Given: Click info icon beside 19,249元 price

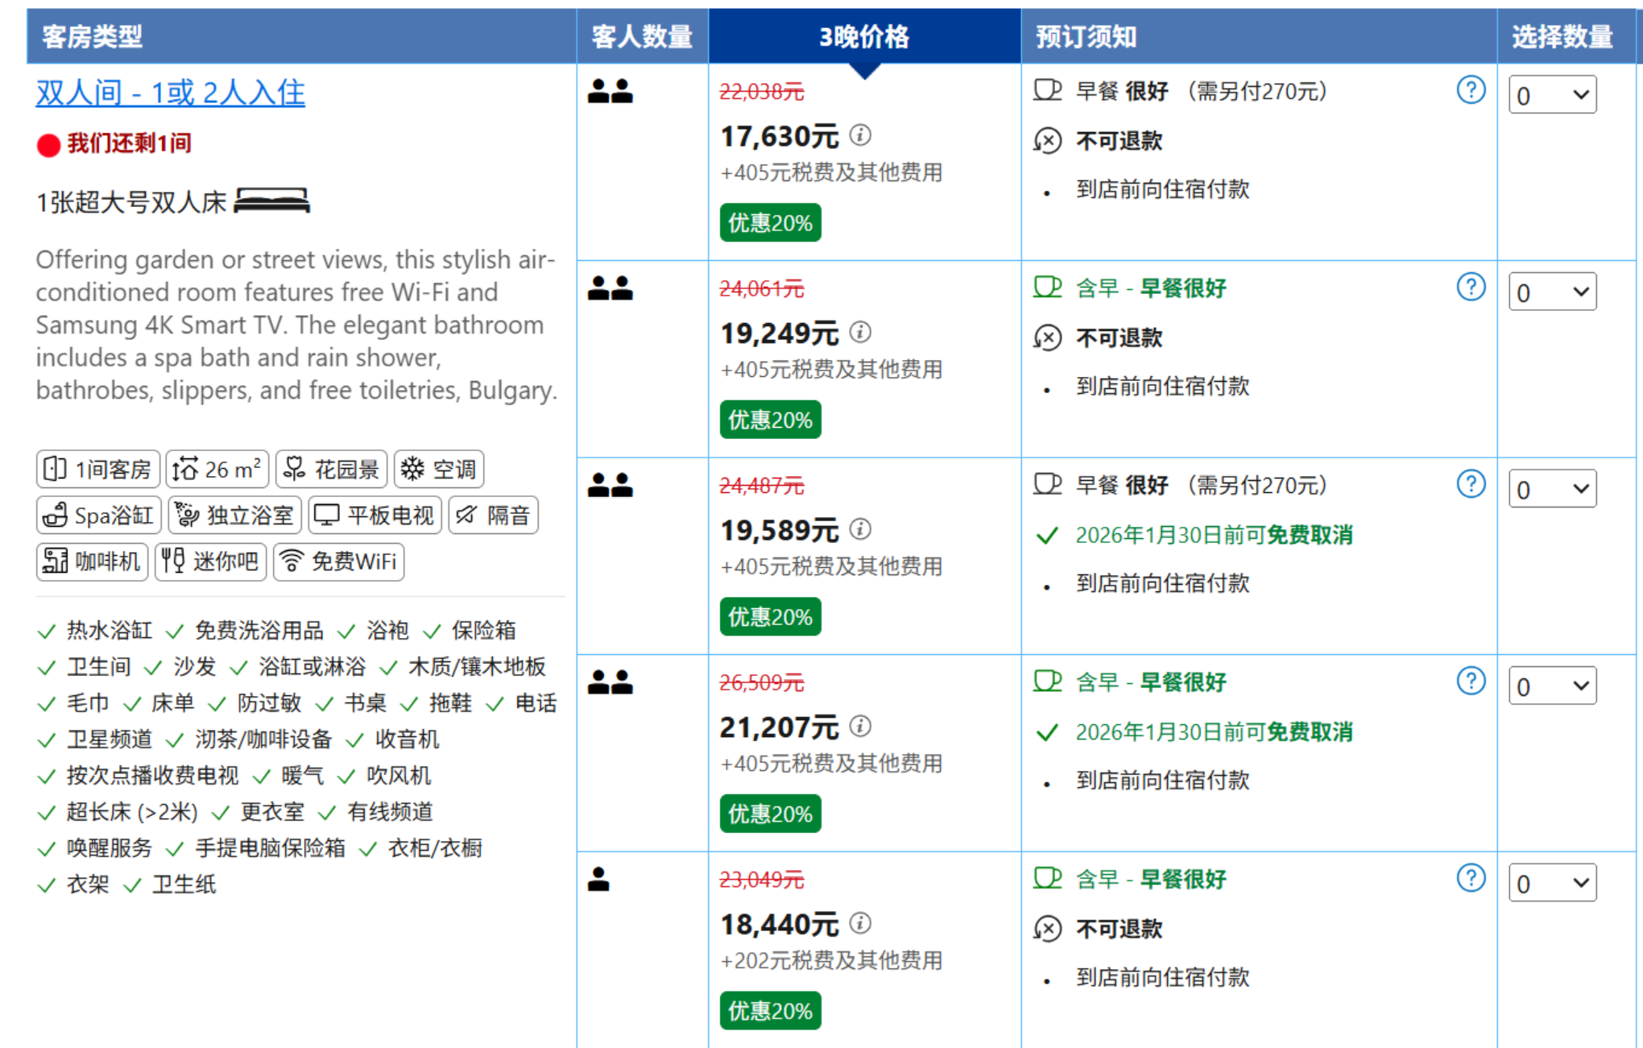Looking at the screenshot, I should (x=860, y=332).
